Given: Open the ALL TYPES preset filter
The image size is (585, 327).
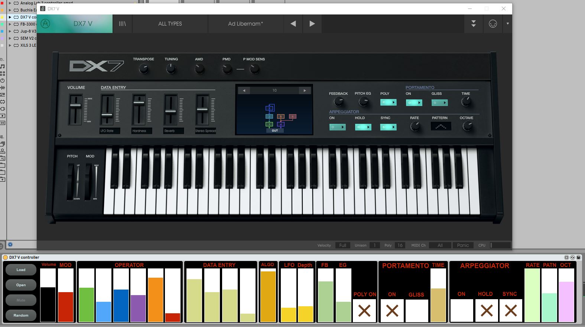Looking at the screenshot, I should coord(170,24).
